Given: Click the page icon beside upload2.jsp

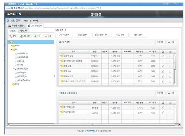Looking at the screenshot, I should (x=16, y=76).
